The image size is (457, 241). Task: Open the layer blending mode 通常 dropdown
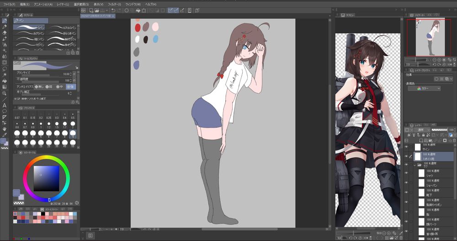pyautogui.click(x=422, y=130)
